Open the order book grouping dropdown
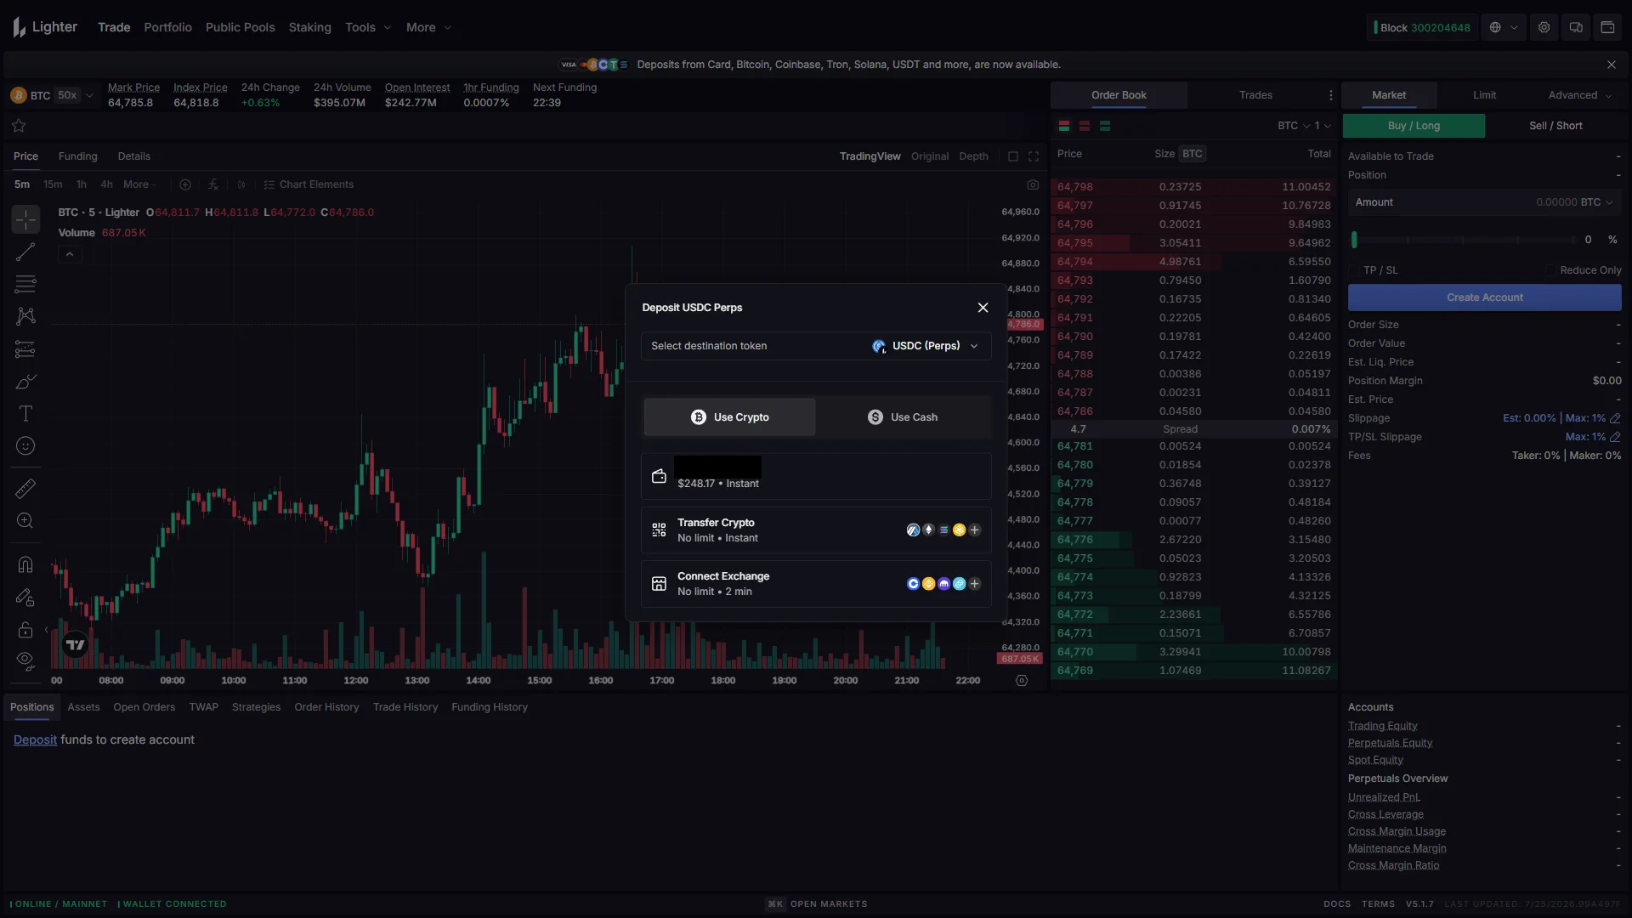The image size is (1632, 918). coord(1323,126)
